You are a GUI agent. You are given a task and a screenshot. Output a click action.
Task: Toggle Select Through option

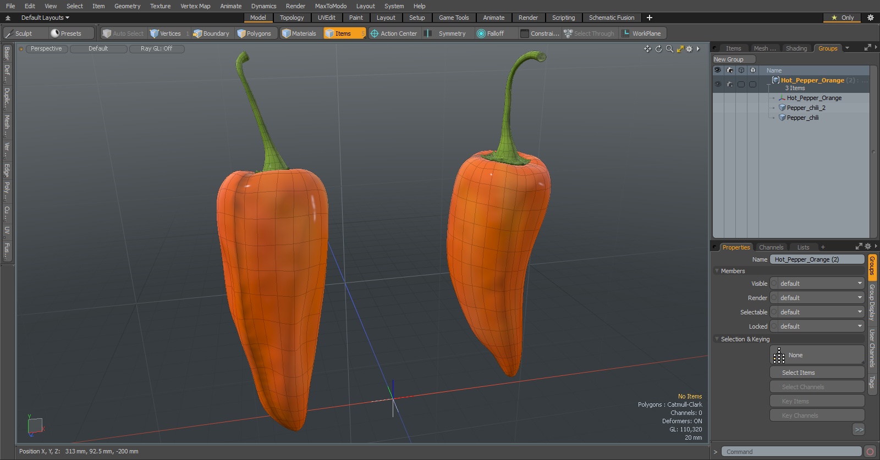589,34
